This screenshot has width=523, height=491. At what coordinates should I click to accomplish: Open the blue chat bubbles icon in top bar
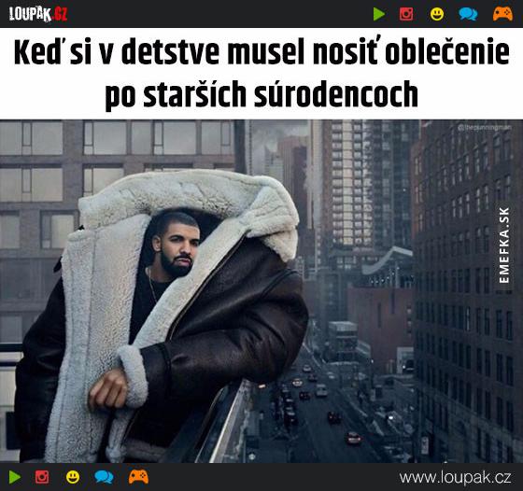[x=468, y=14]
